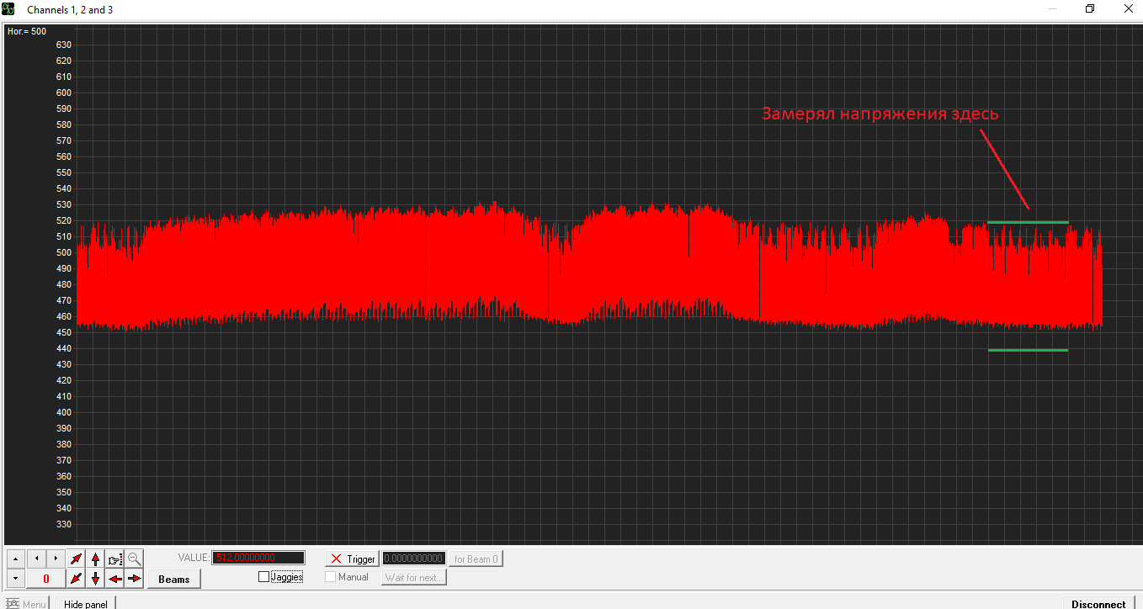Screen dimensions: 1143x609
Task: Click the red right arrow icon
Action: tap(134, 579)
